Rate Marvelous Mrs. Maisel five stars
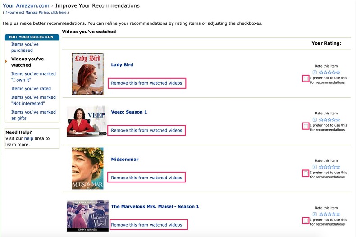Screen dimensions: 356x237 (x=338, y=214)
